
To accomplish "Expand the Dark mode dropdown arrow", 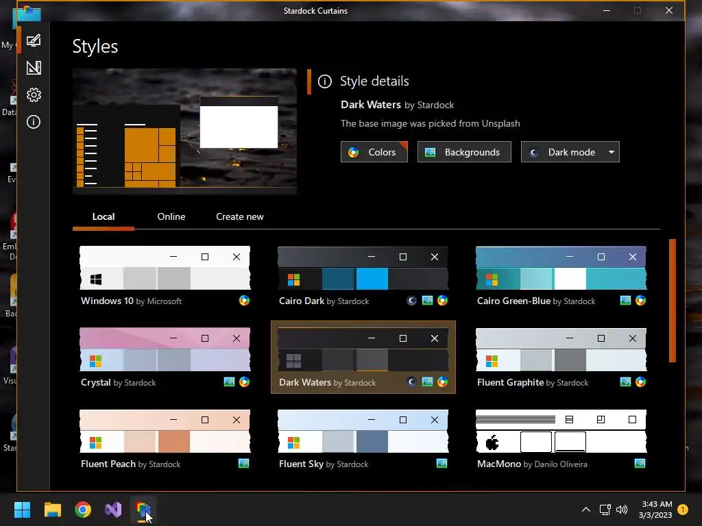I will tap(611, 152).
